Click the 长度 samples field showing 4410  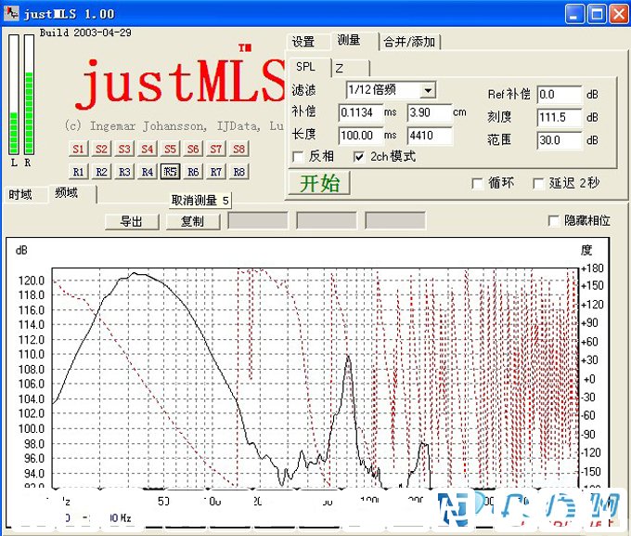click(x=430, y=135)
